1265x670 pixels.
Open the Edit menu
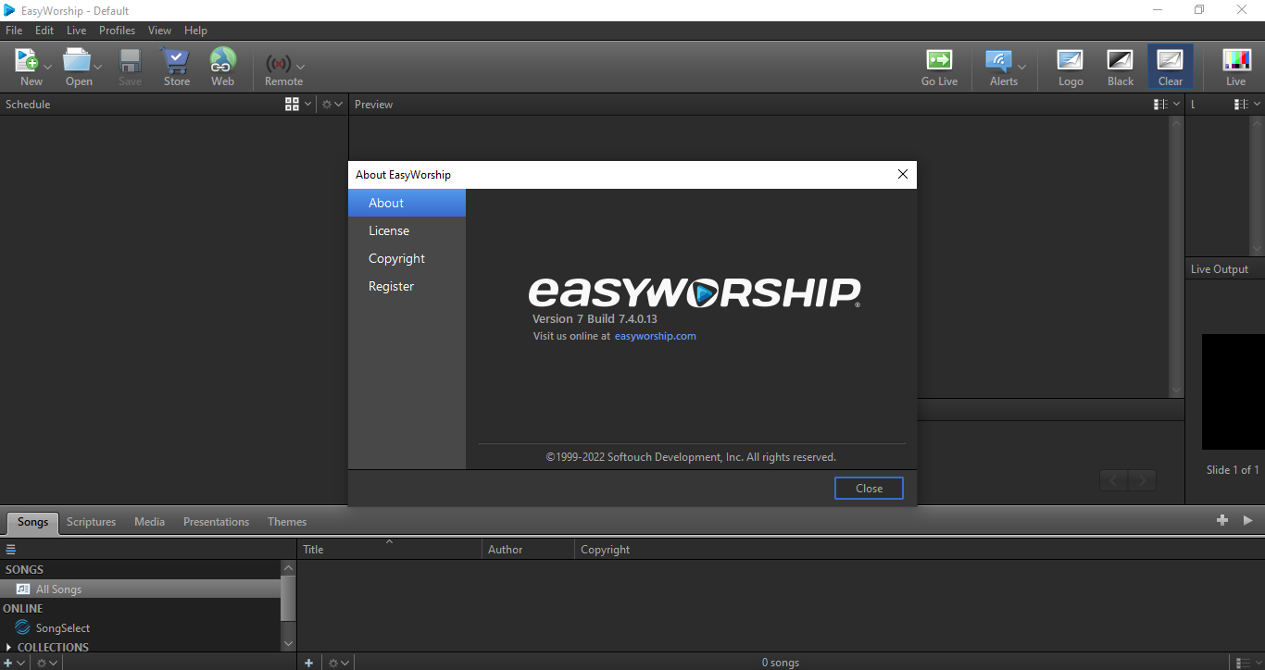44,31
